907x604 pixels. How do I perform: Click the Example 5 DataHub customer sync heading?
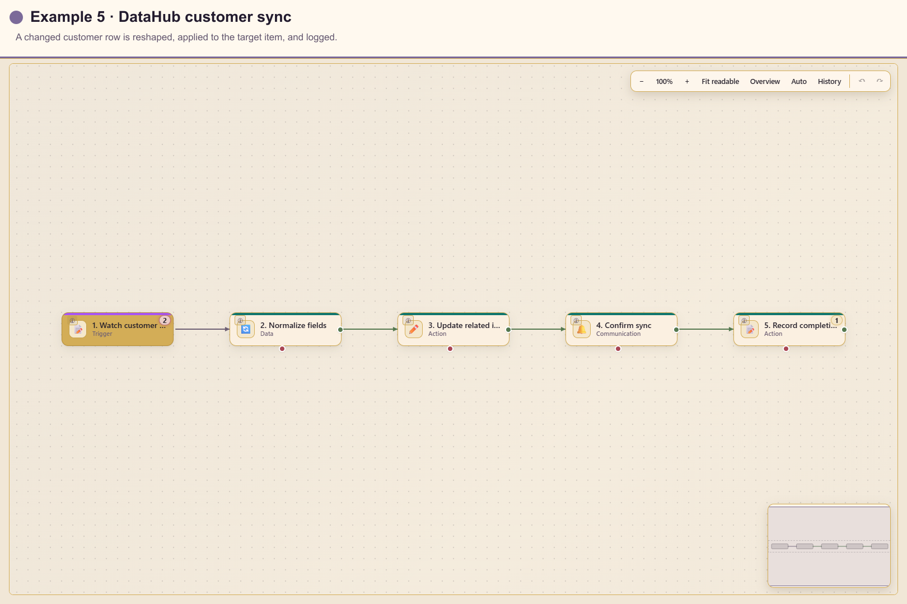(161, 17)
